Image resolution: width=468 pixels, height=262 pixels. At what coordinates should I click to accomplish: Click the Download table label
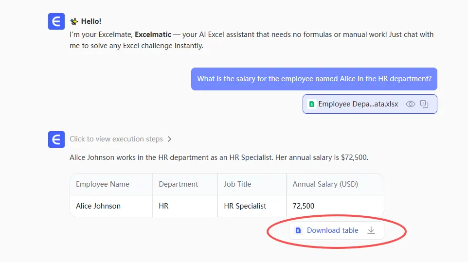click(332, 230)
